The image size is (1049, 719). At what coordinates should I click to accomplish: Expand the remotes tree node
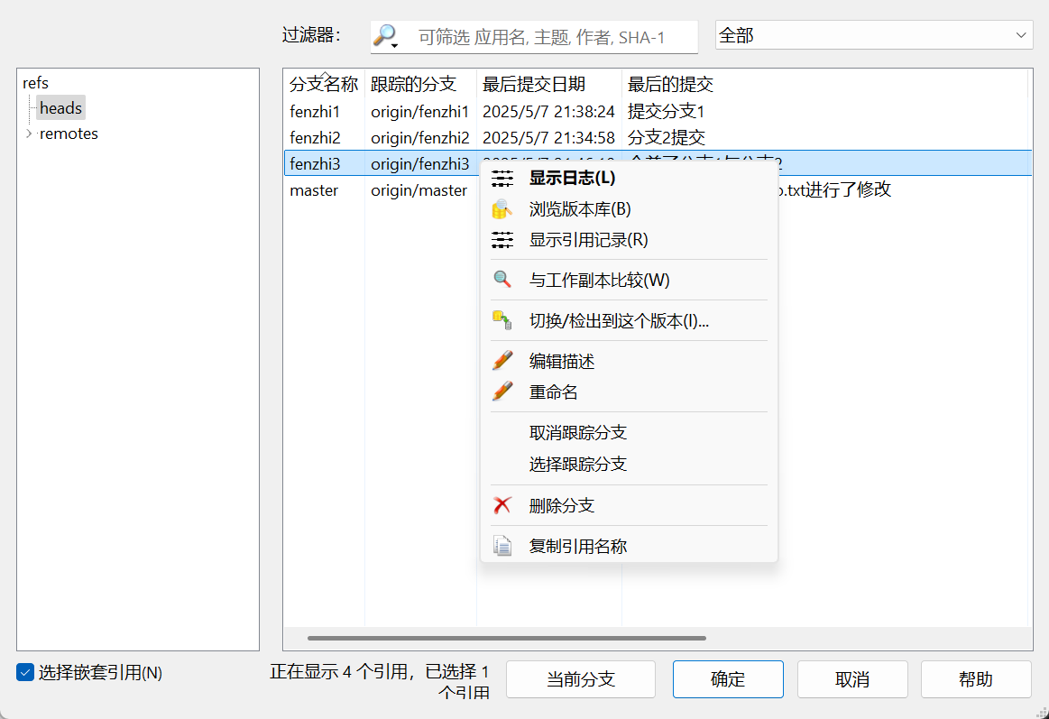coord(28,133)
